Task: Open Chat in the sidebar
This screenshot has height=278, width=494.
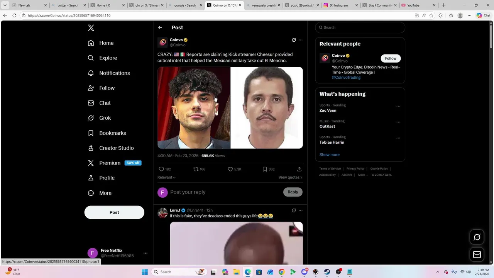Action: 99,103
